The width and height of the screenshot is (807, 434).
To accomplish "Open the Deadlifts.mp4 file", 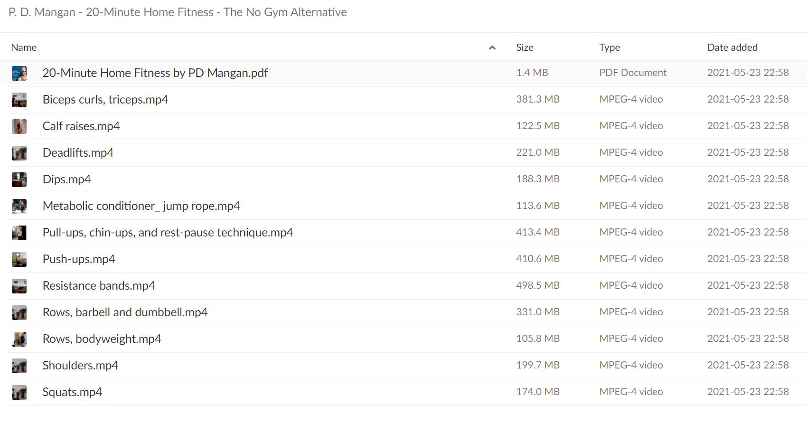I will tap(78, 152).
